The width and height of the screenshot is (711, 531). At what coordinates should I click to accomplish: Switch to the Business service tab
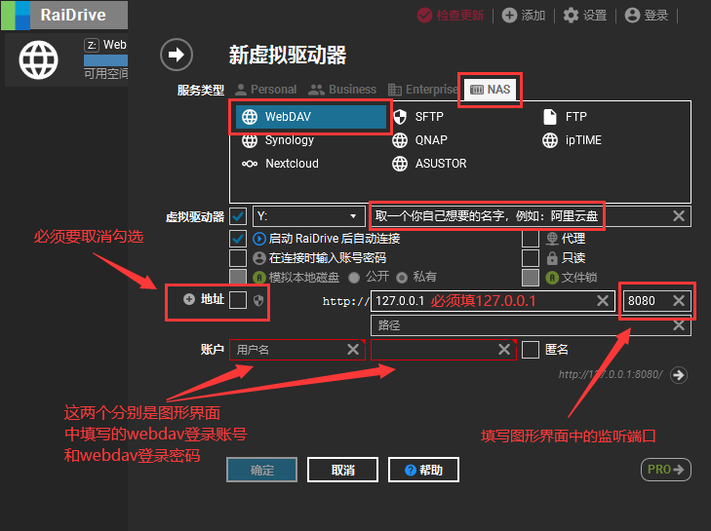coord(342,90)
